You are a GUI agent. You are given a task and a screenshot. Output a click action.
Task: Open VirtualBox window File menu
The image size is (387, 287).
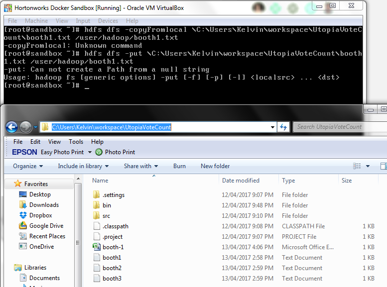pyautogui.click(x=12, y=21)
